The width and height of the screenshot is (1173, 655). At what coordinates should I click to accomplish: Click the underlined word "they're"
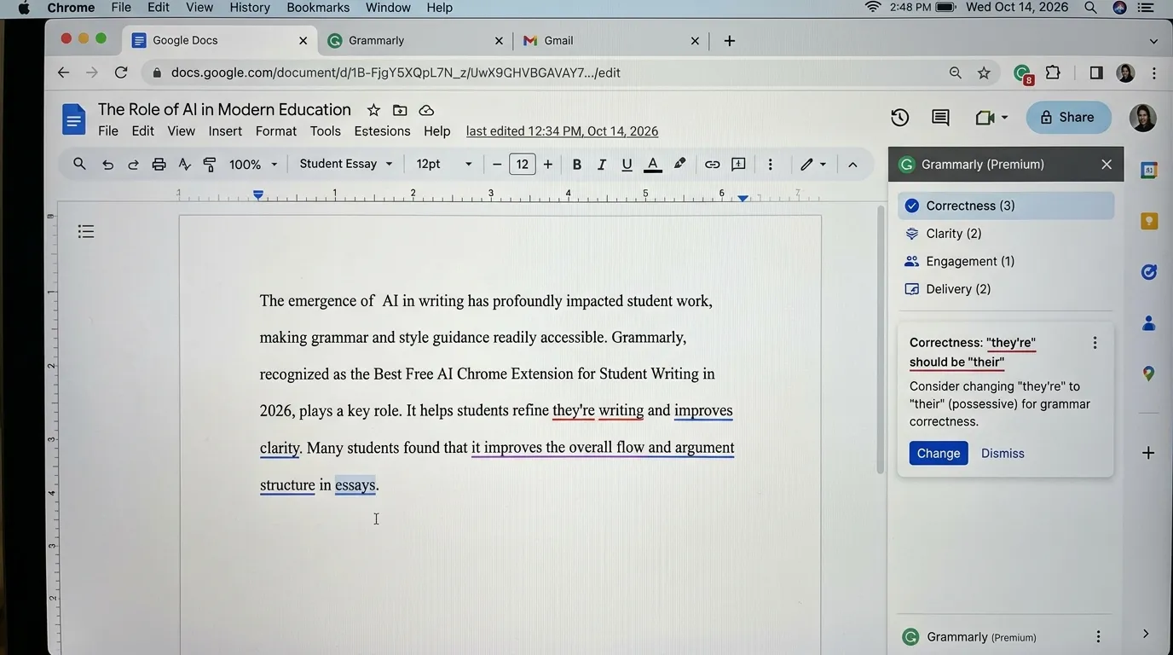click(574, 410)
